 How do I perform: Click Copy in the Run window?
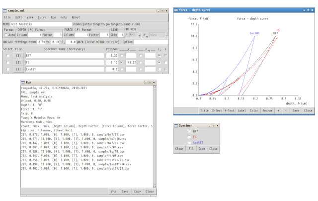click(137, 192)
